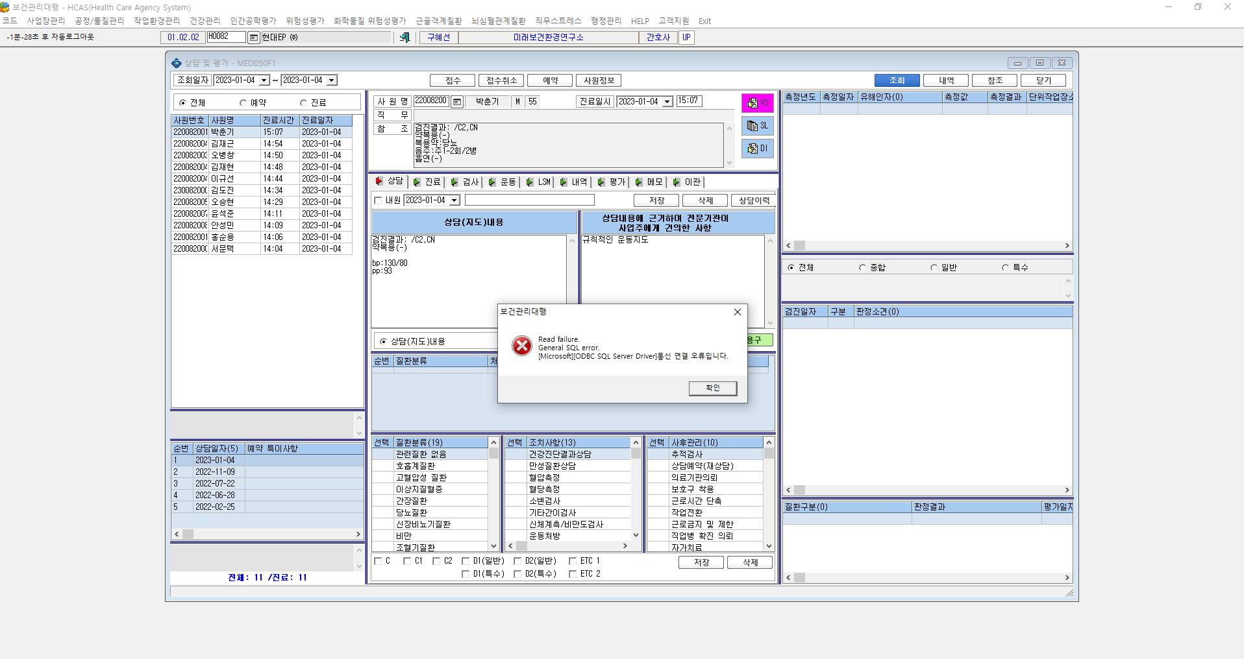Image resolution: width=1244 pixels, height=659 pixels.
Task: Confirm the error with 확인 button
Action: [713, 388]
